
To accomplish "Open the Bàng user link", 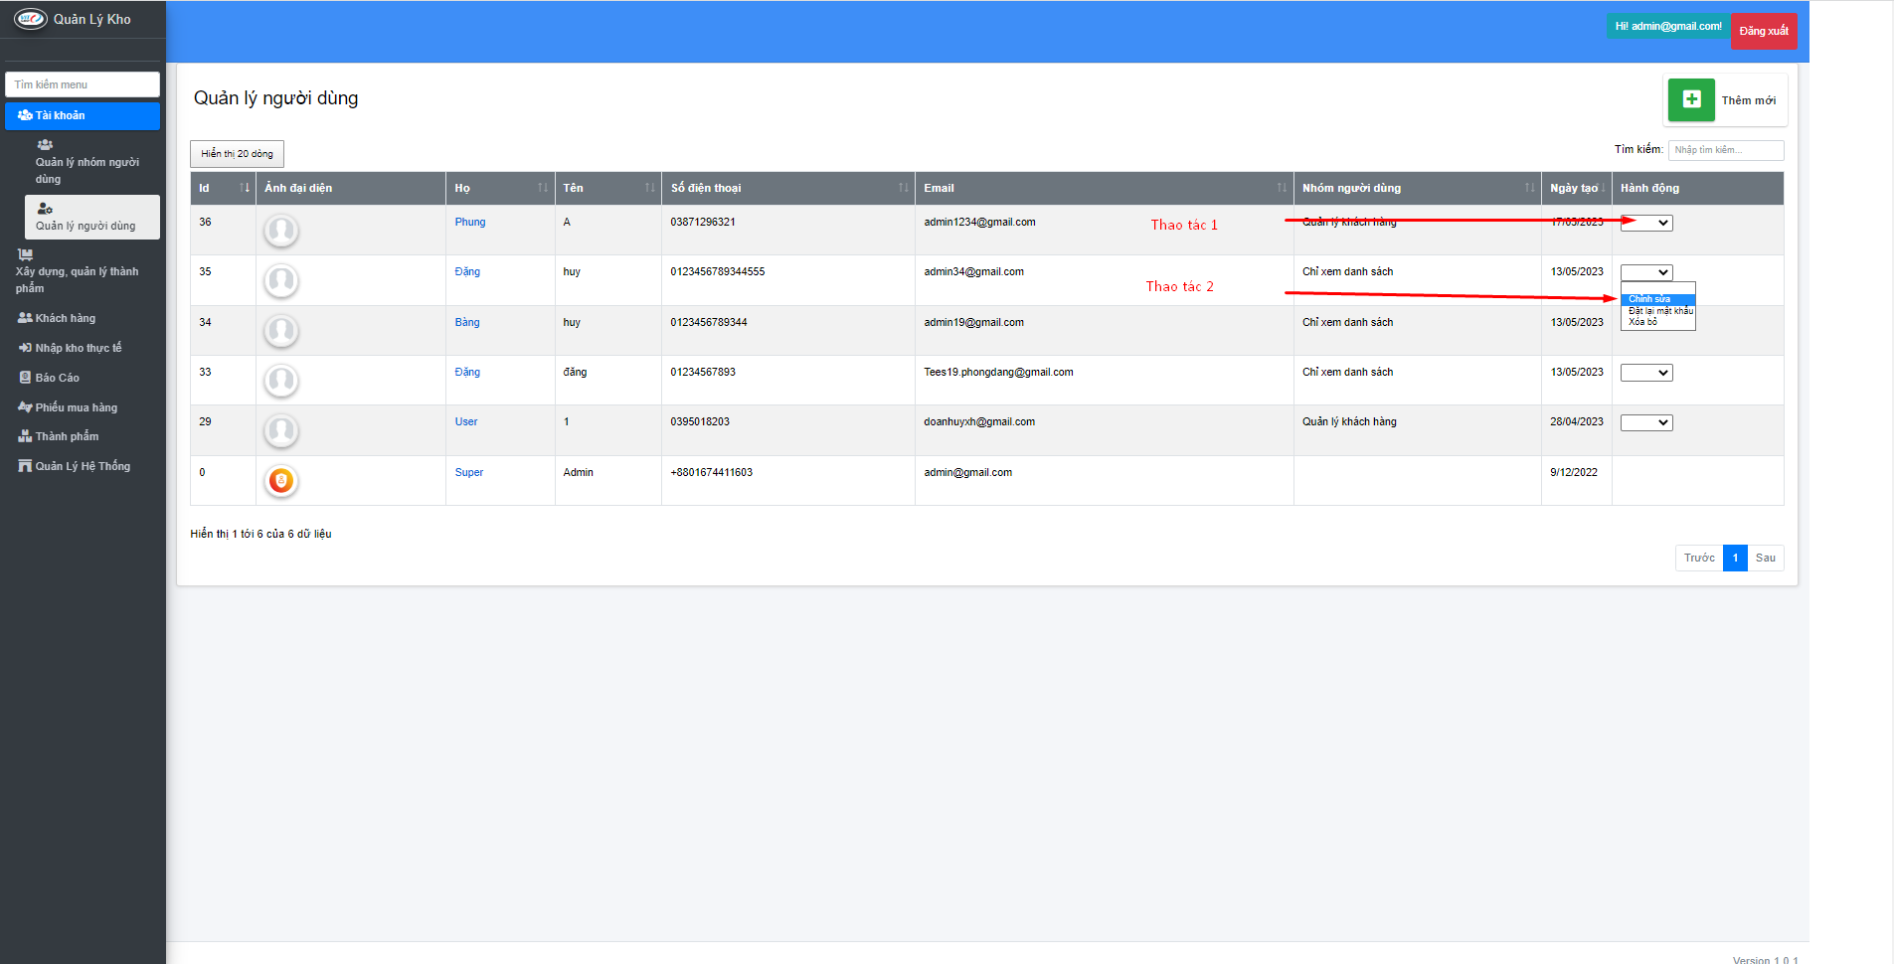I will 467,322.
